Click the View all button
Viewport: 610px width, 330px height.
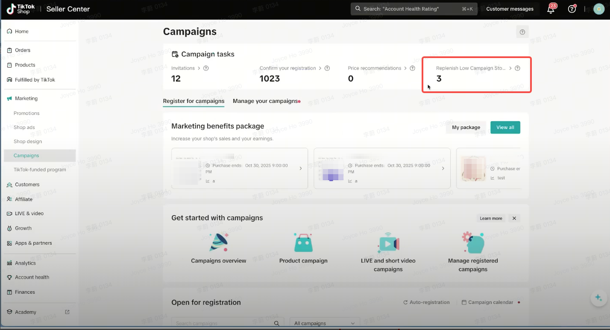pyautogui.click(x=505, y=127)
